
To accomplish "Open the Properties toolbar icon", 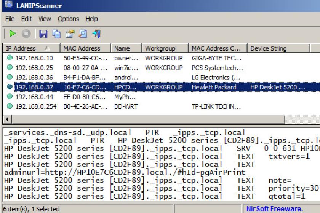I will pyautogui.click(x=70, y=34).
